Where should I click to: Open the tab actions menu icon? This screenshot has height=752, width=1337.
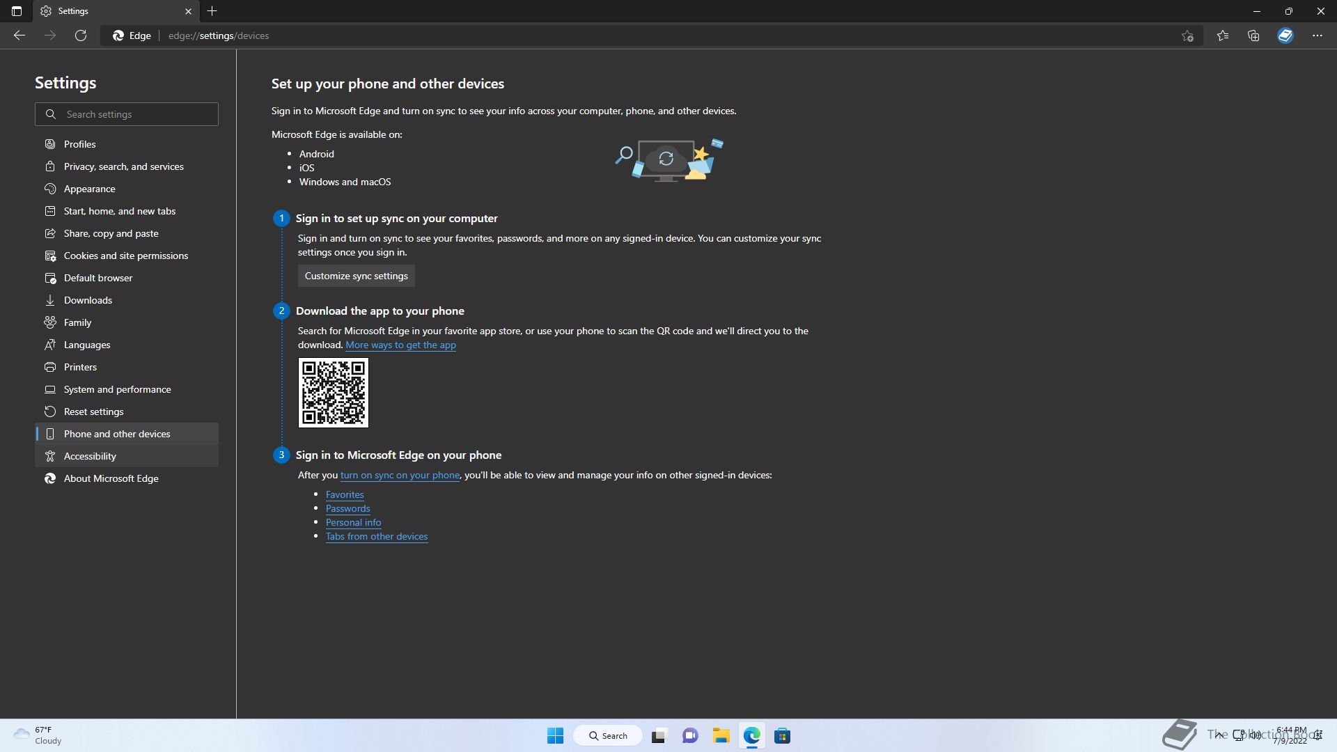(x=17, y=11)
